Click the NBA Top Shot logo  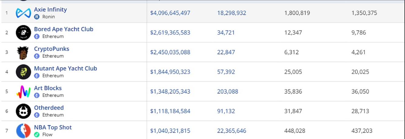tap(23, 131)
